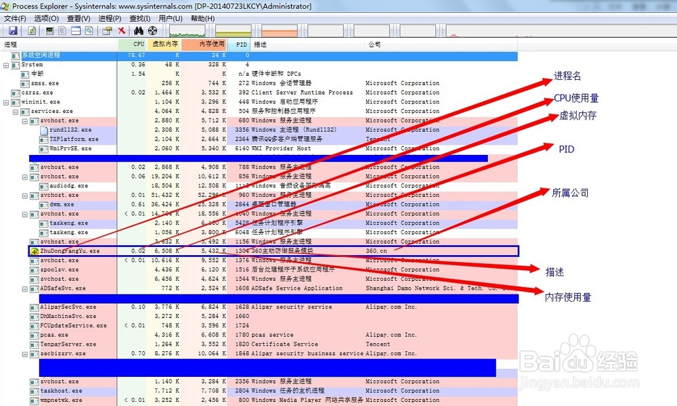677x406 pixels.
Task: Click the Refresh Now toolbar icon
Action: pyautogui.click(x=32, y=30)
